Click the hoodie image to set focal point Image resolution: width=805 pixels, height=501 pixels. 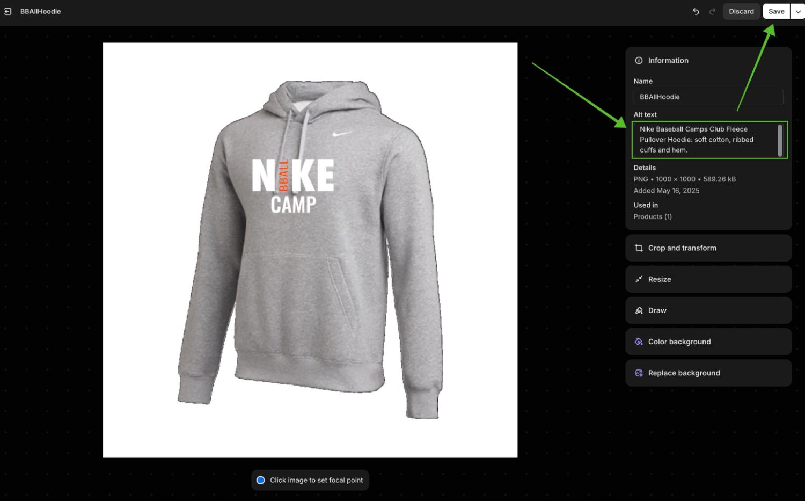click(310, 250)
